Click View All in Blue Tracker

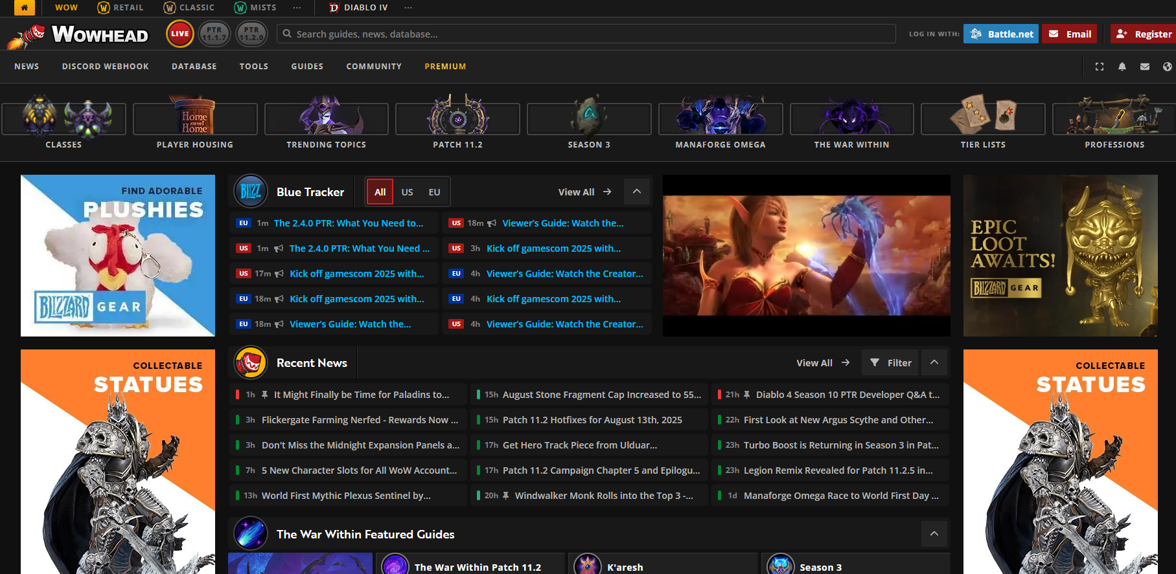(584, 192)
